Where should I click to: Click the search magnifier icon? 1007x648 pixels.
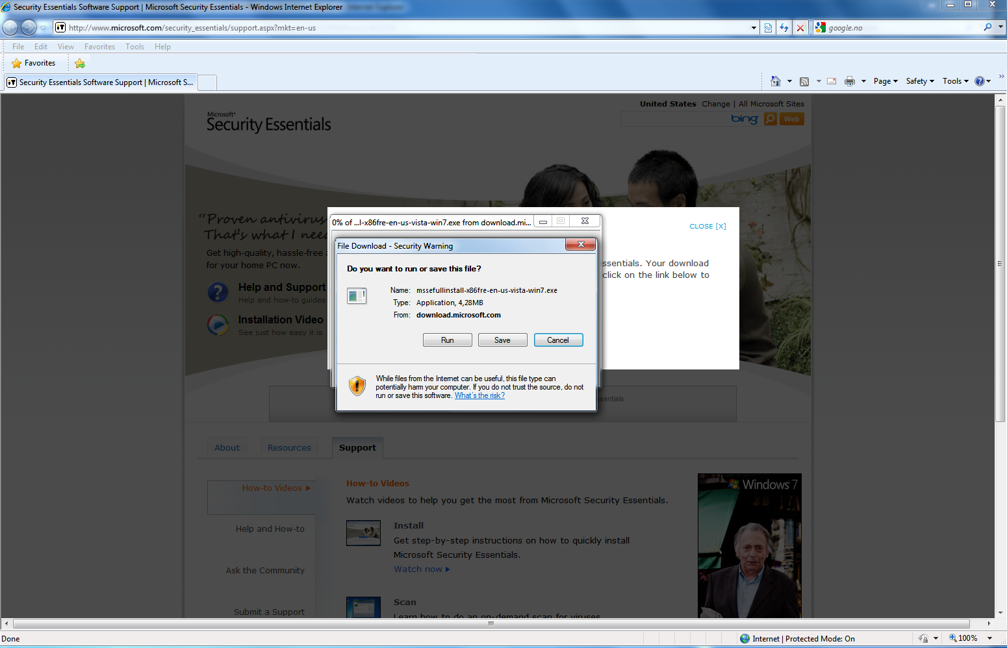[988, 27]
